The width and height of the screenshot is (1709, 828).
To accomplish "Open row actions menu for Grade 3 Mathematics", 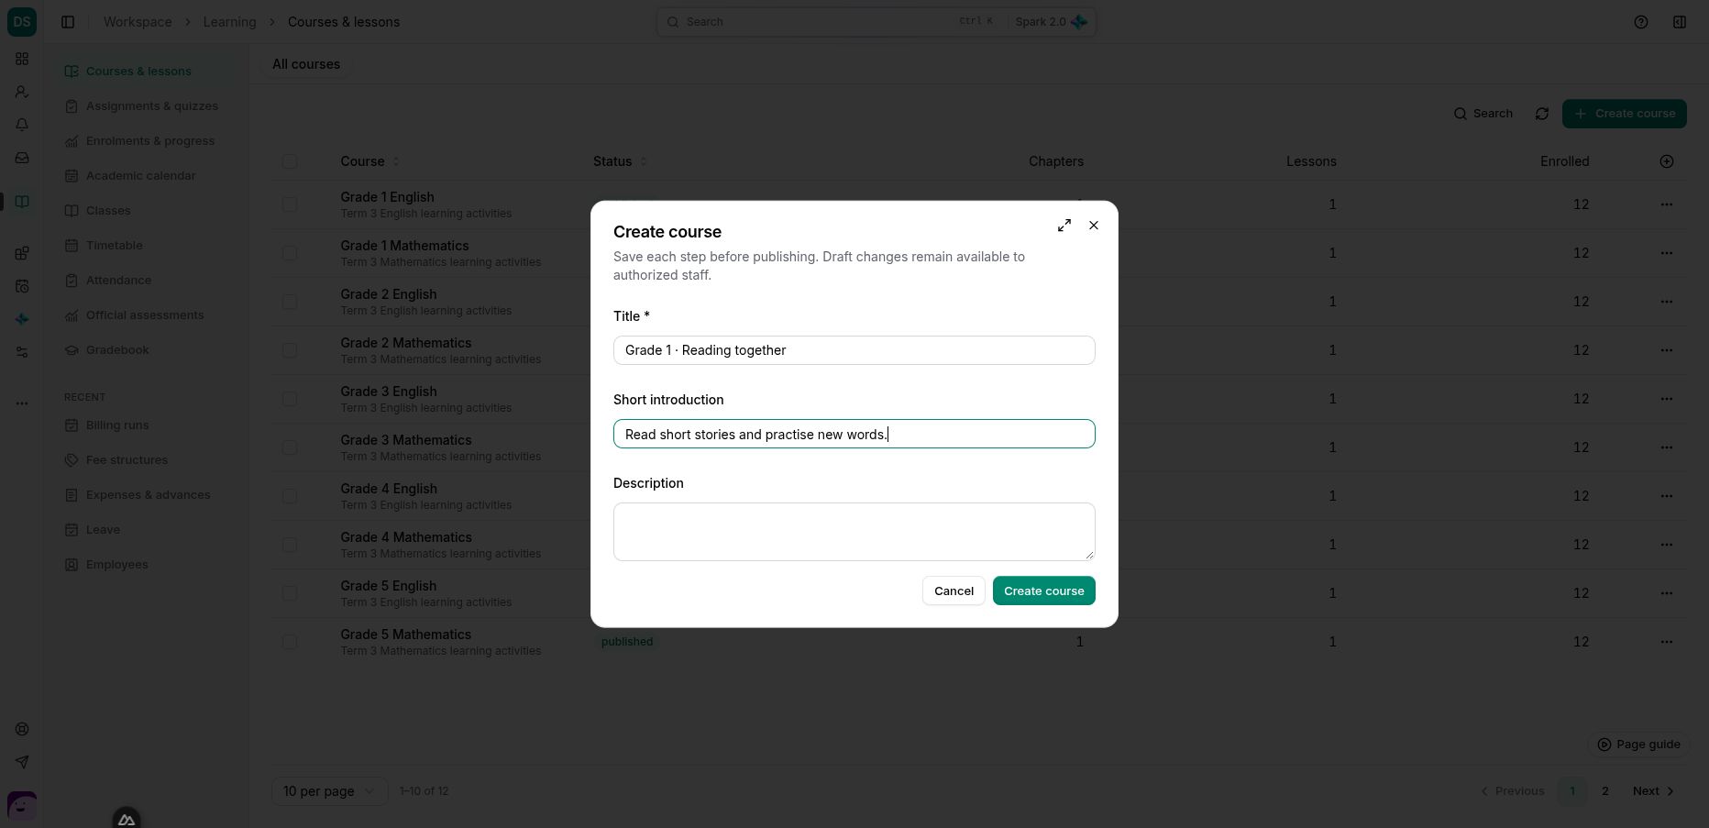I will tap(1667, 447).
